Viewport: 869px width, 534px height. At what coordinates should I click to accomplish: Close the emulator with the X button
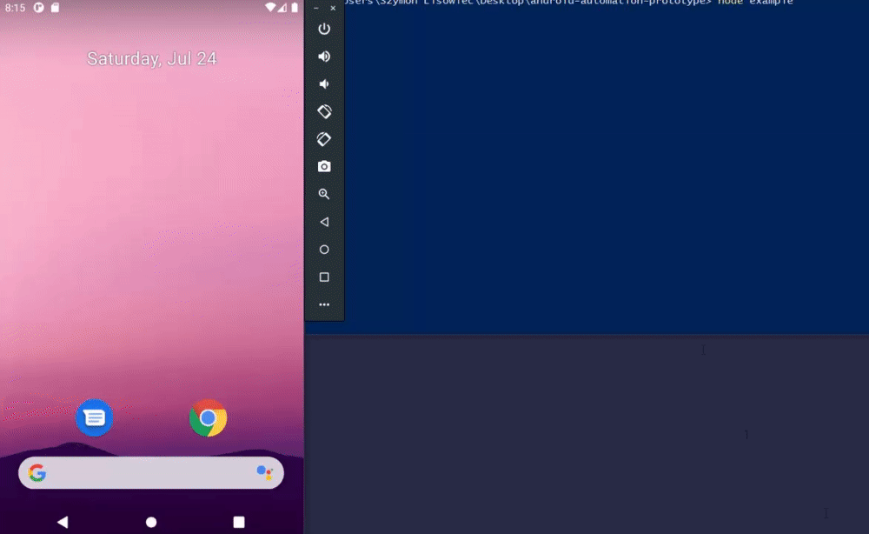(x=333, y=9)
